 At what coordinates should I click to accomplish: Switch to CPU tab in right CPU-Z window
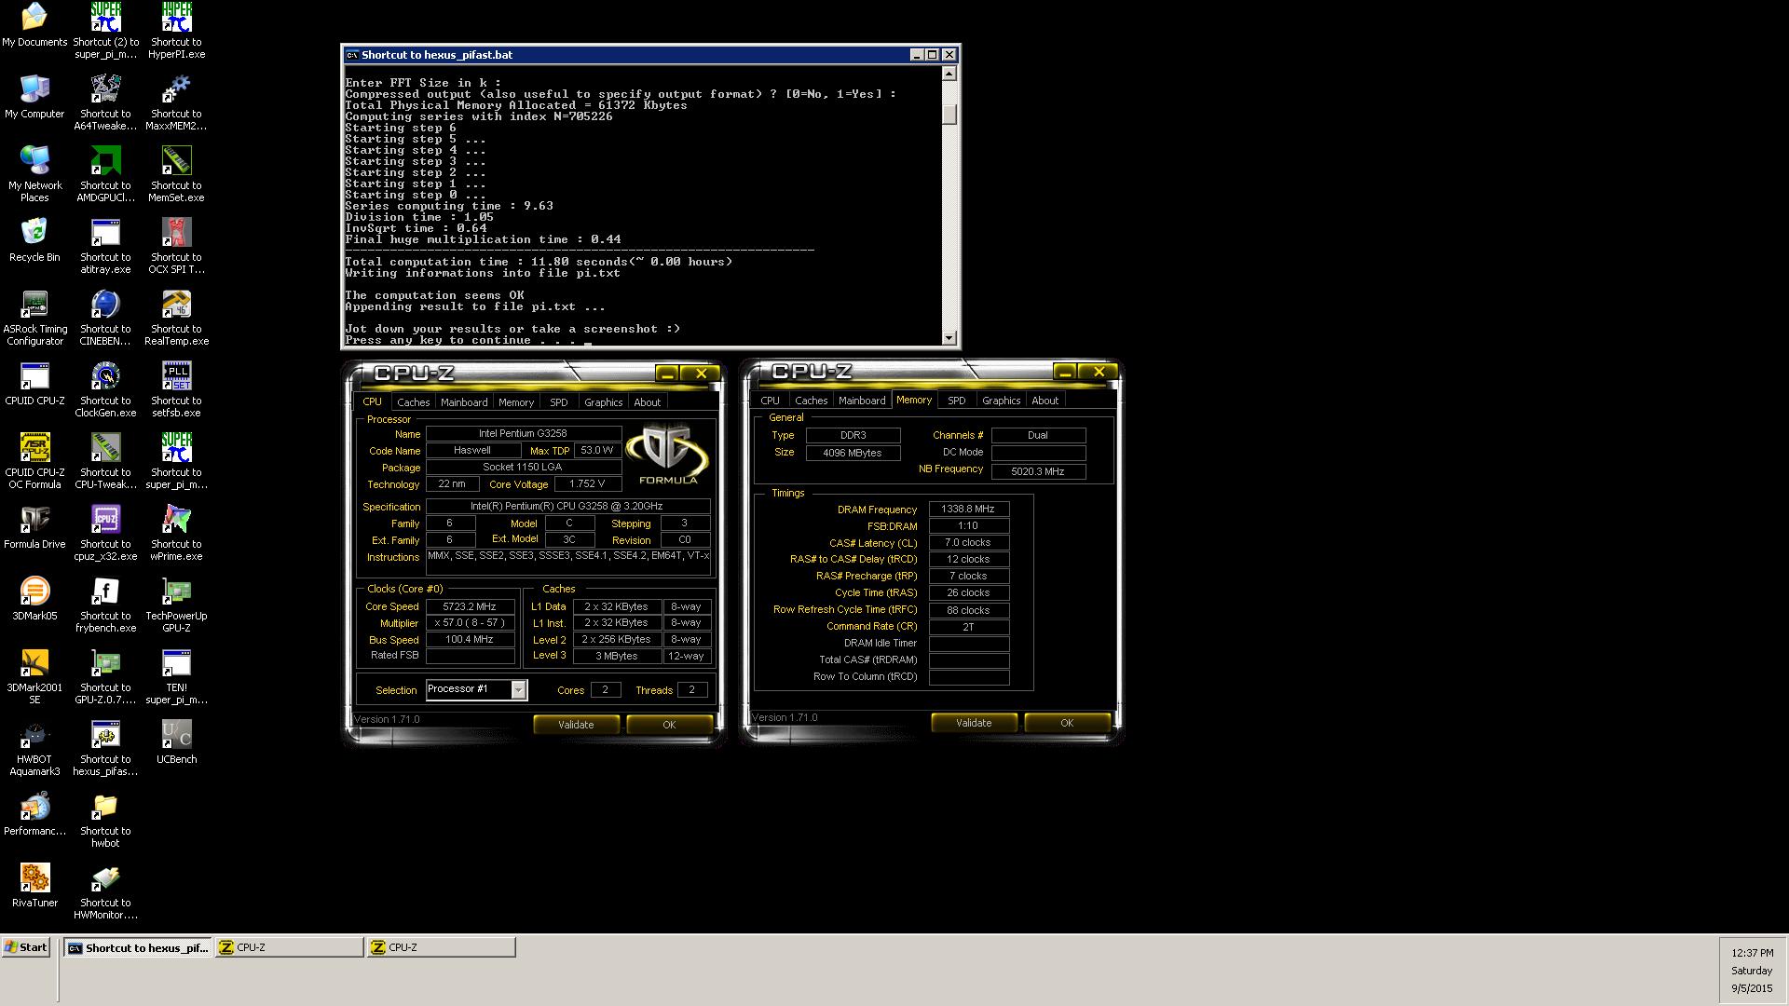pyautogui.click(x=770, y=401)
